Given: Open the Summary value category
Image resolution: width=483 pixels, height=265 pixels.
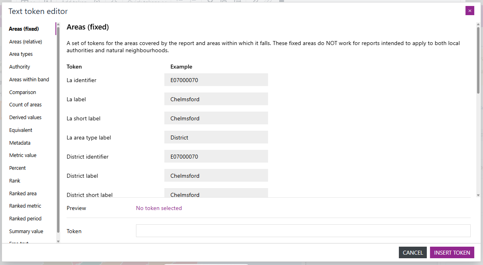Looking at the screenshot, I should 26,231.
